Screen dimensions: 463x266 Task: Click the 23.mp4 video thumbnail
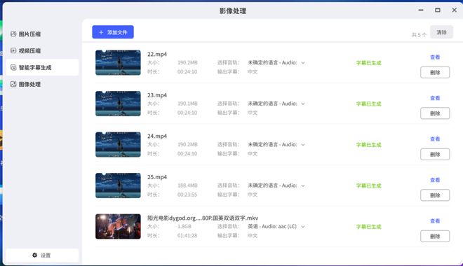[x=118, y=104]
